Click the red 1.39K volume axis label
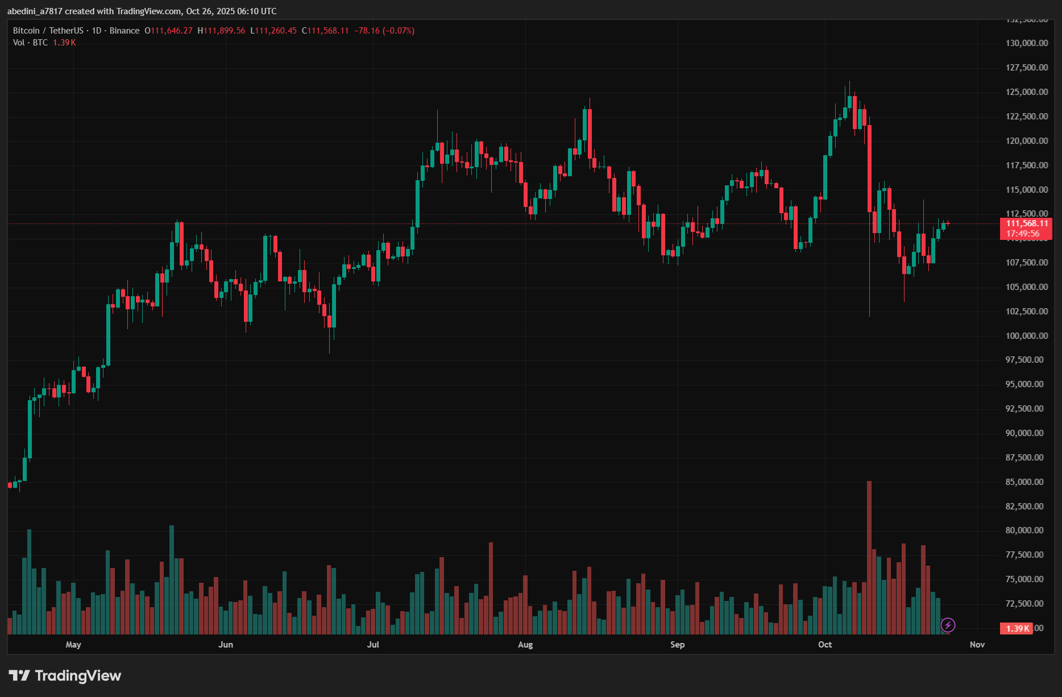Viewport: 1062px width, 697px height. (1017, 628)
